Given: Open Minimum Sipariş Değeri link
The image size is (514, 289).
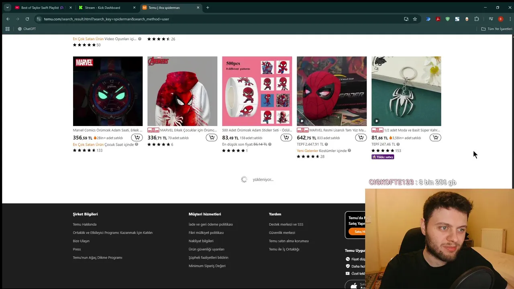Looking at the screenshot, I should pos(207,266).
